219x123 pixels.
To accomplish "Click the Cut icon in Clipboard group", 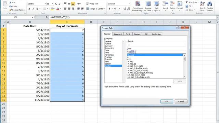I will [x=11, y=2].
